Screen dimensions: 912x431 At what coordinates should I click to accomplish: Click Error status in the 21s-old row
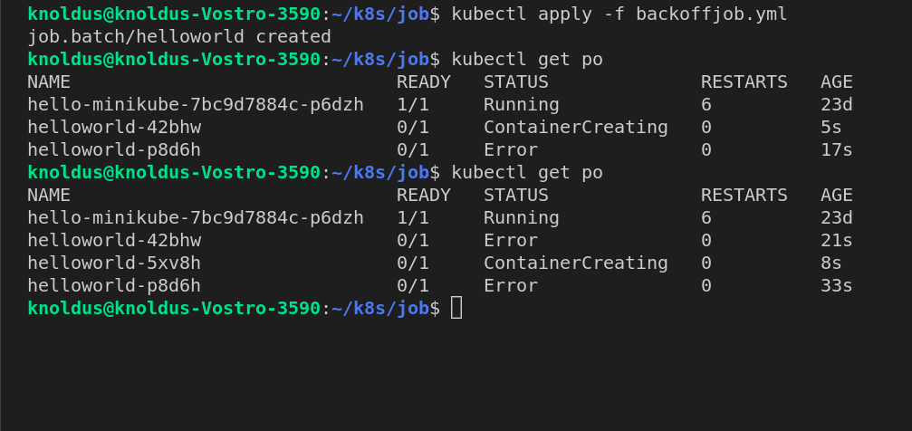(511, 240)
